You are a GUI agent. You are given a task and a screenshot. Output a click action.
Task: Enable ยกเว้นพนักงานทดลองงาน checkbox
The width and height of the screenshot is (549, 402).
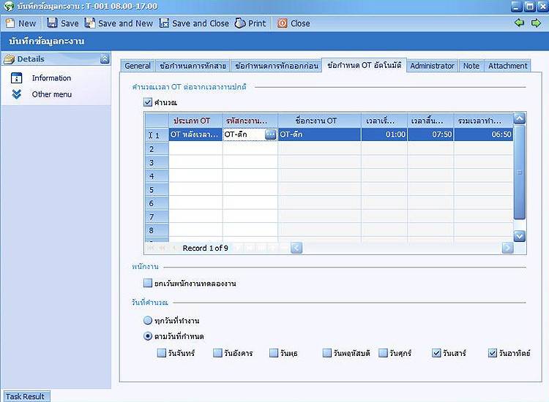[149, 283]
